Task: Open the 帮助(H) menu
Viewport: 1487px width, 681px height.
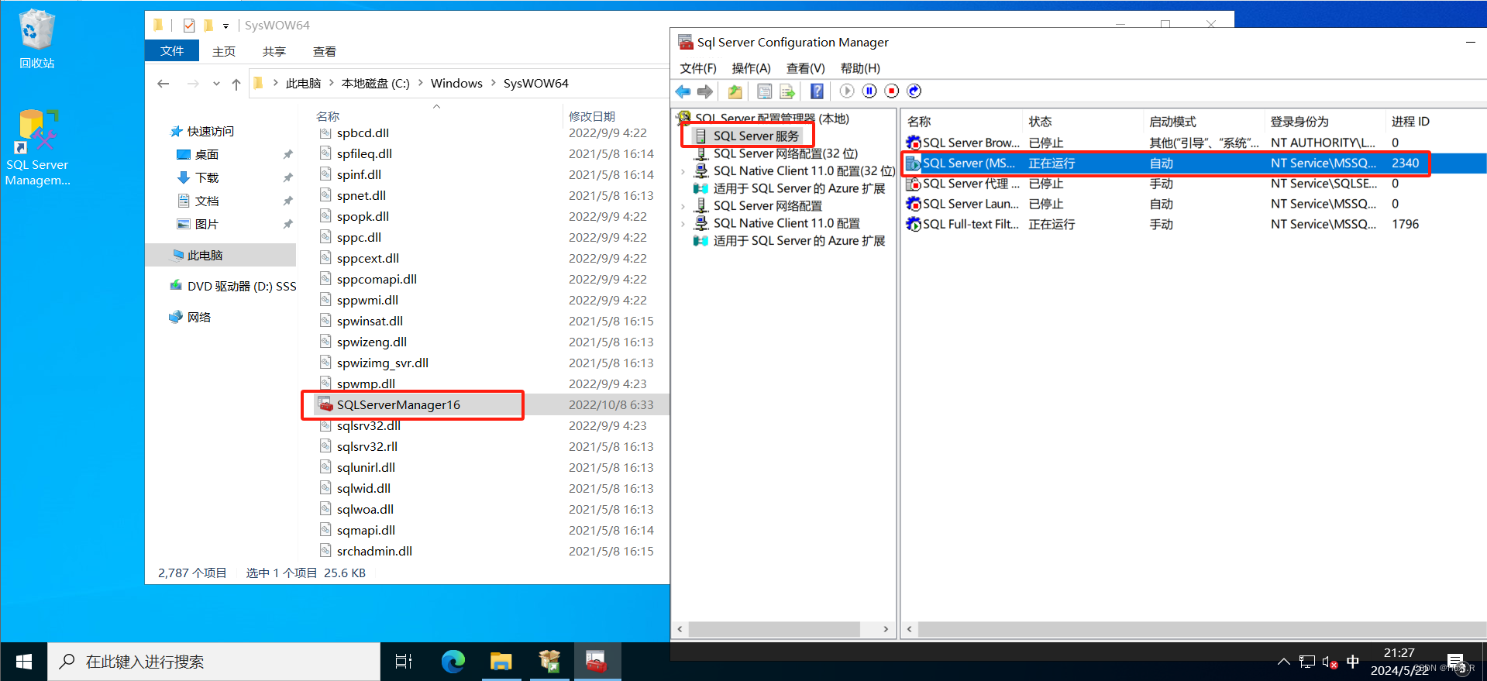Action: coord(860,68)
